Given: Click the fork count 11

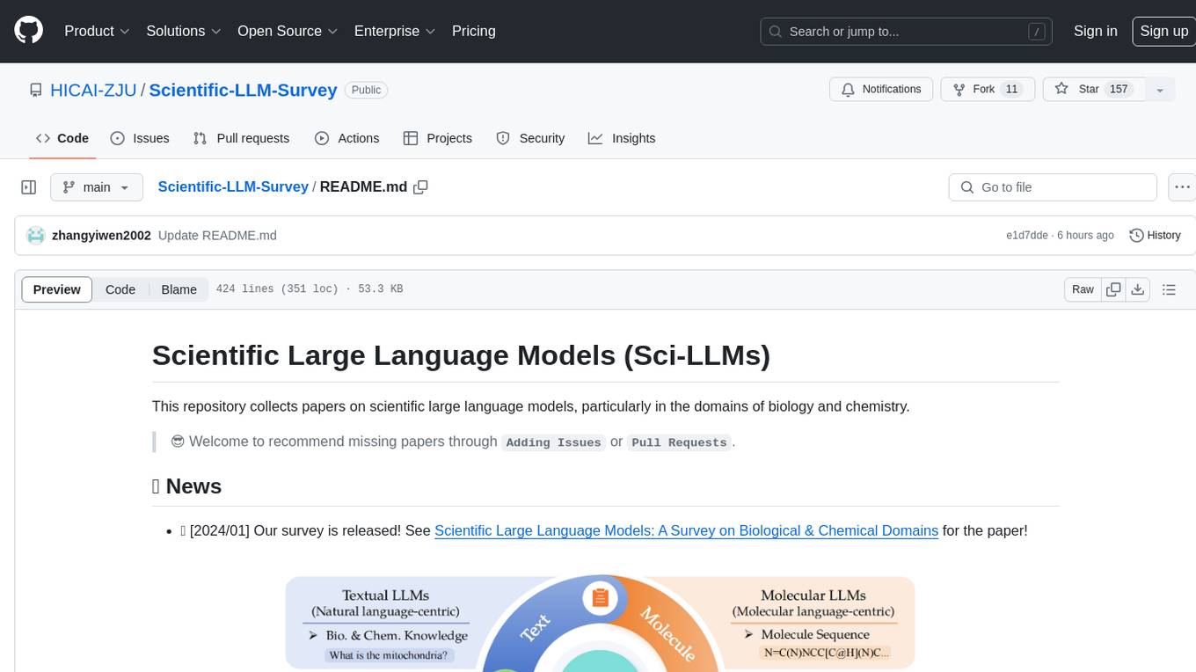Looking at the screenshot, I should point(1011,90).
